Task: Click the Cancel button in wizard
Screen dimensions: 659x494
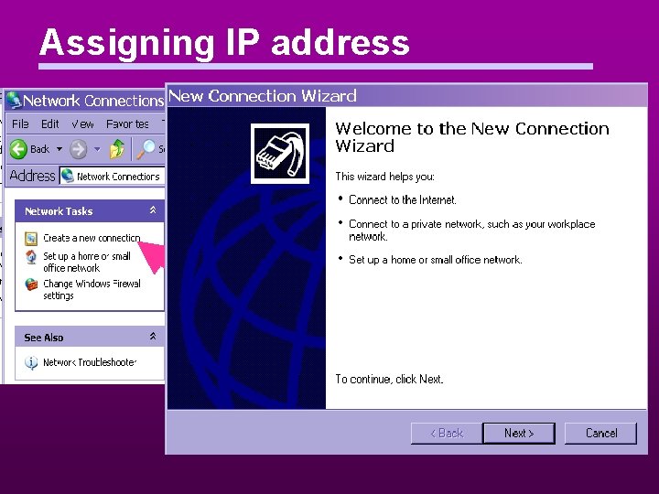Action: [601, 433]
